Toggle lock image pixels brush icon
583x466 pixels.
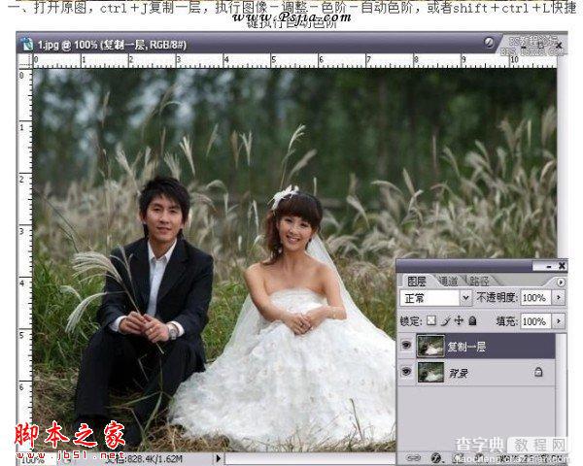[445, 320]
